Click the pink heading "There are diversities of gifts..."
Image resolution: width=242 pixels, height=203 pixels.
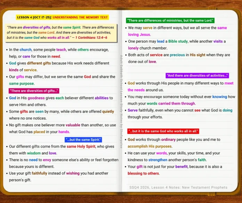[34, 91]
